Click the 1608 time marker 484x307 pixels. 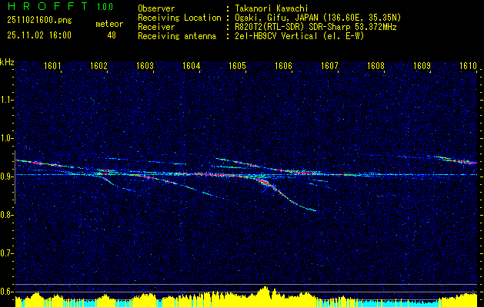click(x=376, y=66)
